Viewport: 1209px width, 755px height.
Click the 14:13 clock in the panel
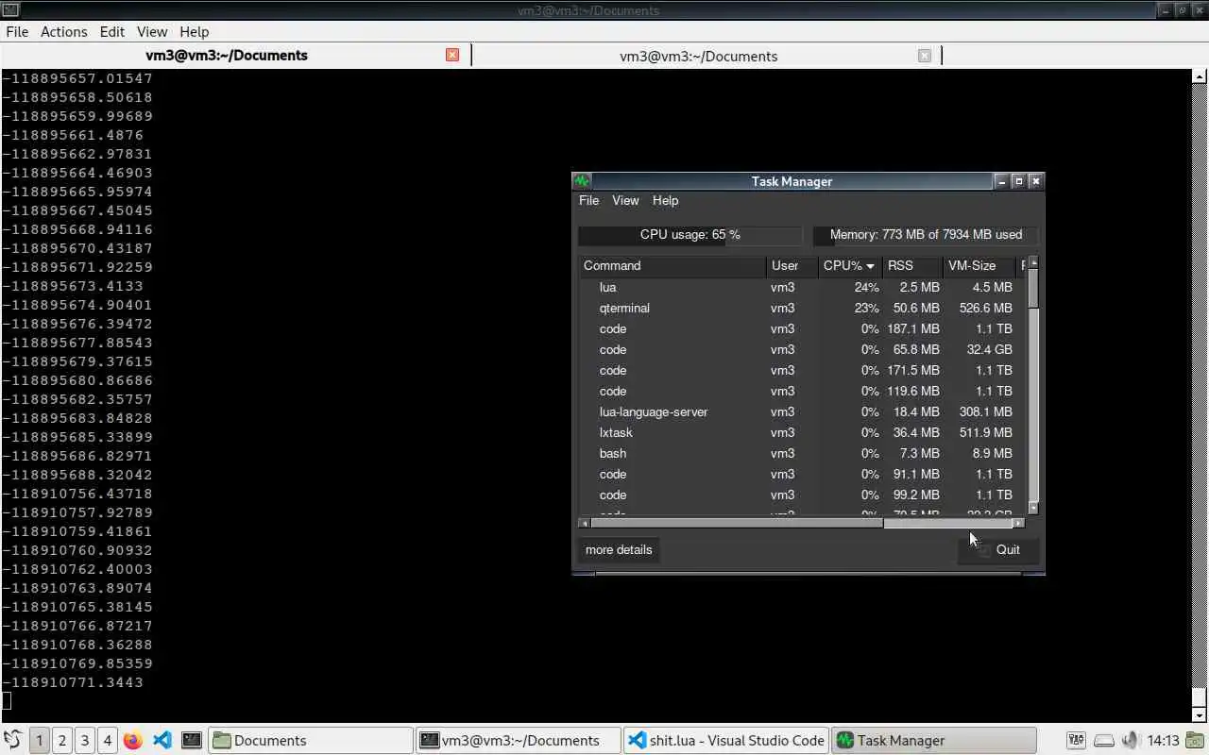point(1164,740)
